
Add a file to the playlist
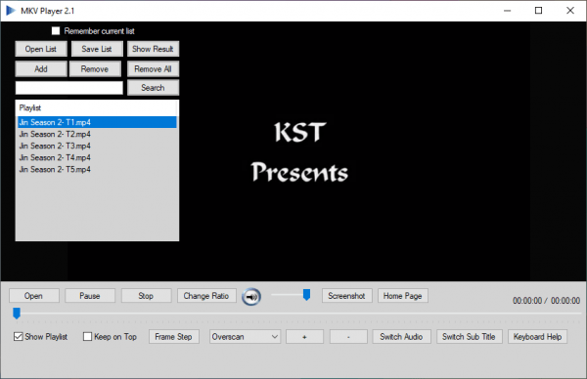click(41, 68)
